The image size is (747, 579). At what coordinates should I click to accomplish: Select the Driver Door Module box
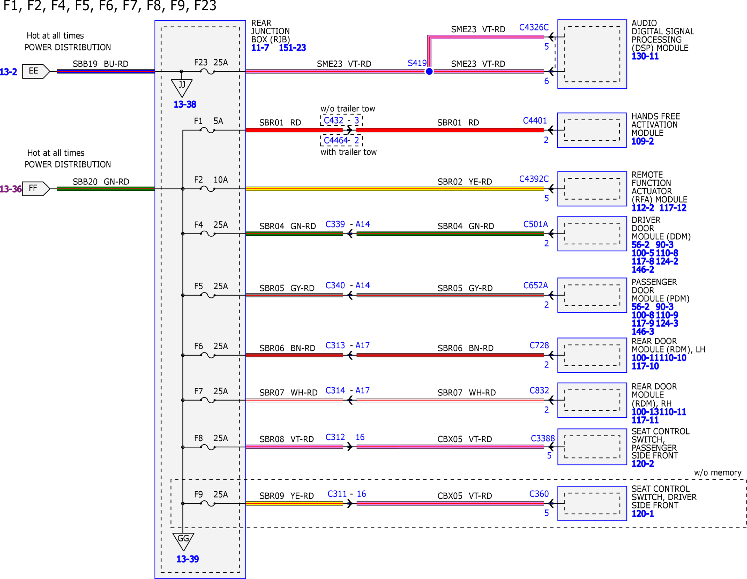pos(592,234)
